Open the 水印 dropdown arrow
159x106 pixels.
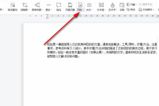click(x=92, y=10)
